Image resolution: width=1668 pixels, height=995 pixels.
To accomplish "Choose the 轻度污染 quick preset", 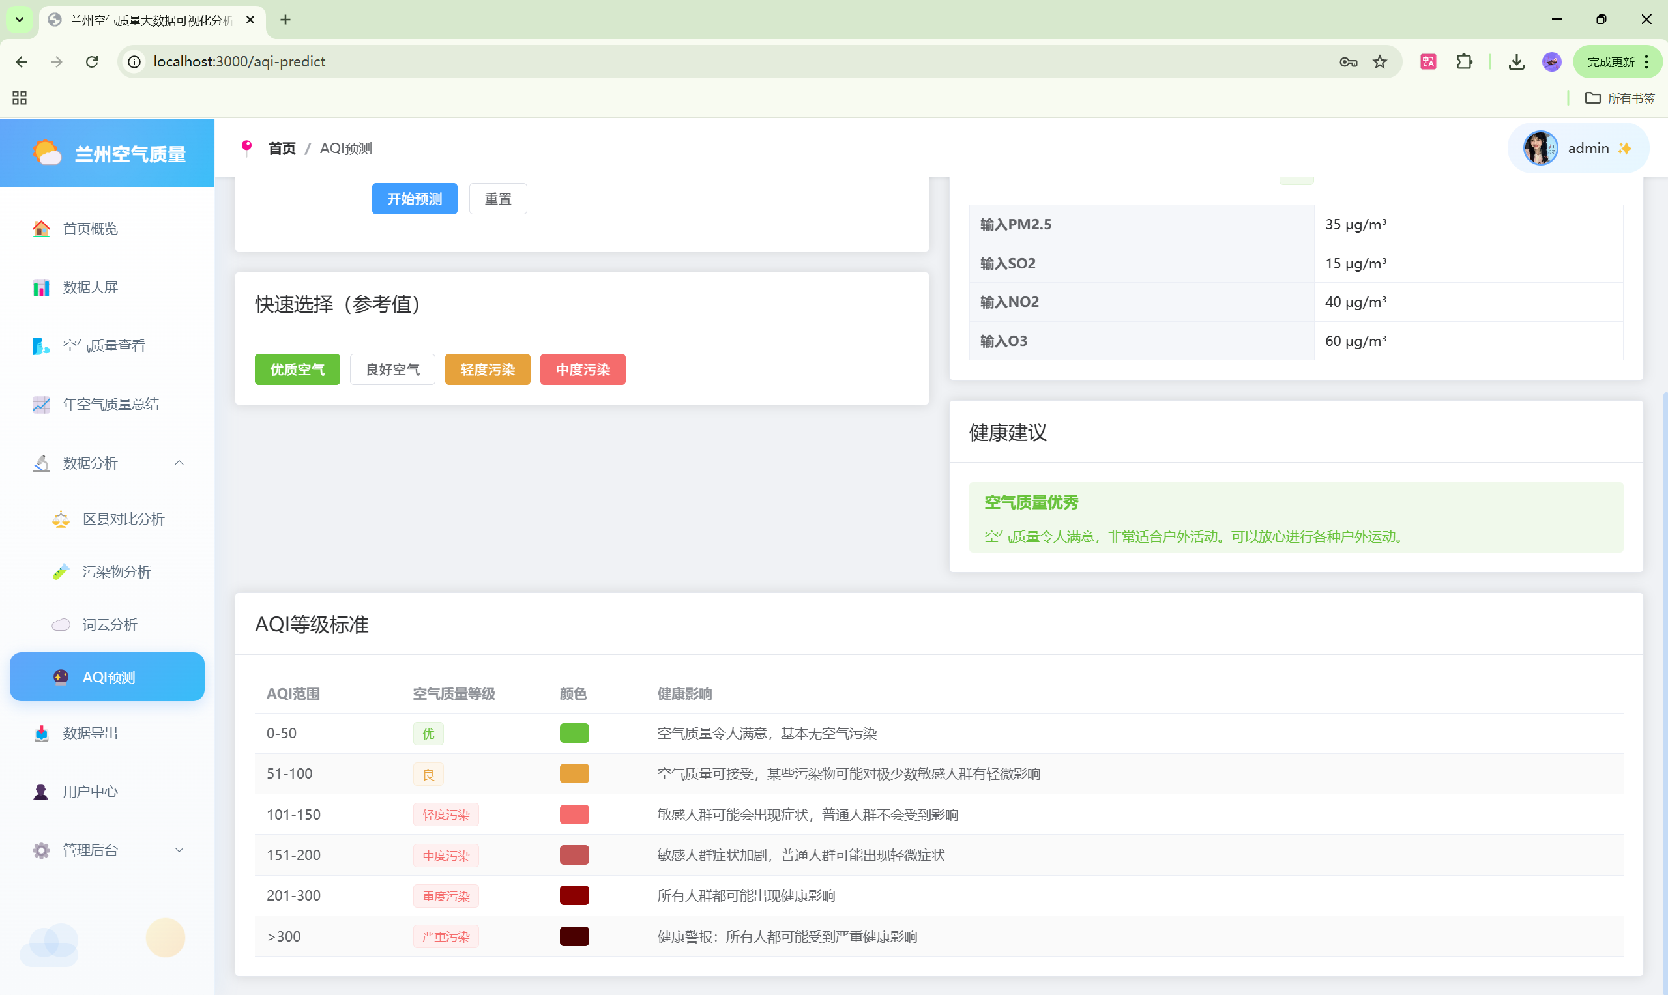I will [488, 369].
